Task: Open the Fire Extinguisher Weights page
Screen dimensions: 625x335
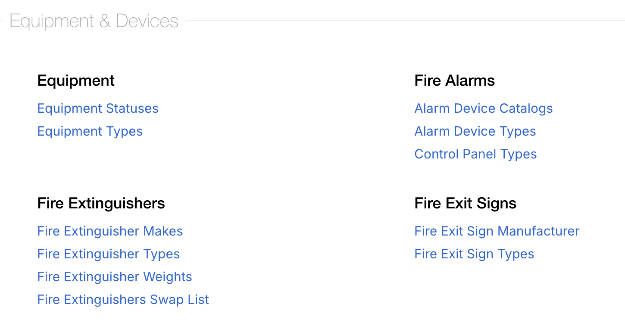Action: tap(115, 277)
